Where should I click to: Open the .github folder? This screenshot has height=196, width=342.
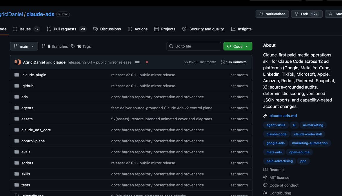point(28,86)
